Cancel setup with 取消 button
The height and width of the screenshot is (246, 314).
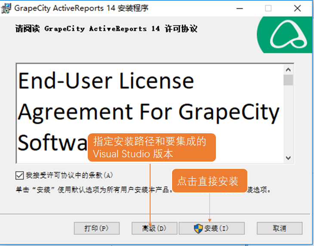280,228
